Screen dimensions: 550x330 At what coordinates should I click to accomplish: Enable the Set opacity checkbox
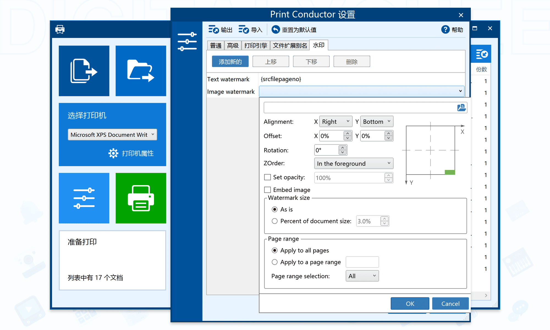pyautogui.click(x=267, y=177)
